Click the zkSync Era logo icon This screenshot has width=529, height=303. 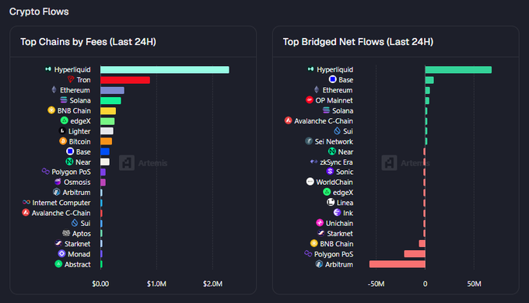314,162
